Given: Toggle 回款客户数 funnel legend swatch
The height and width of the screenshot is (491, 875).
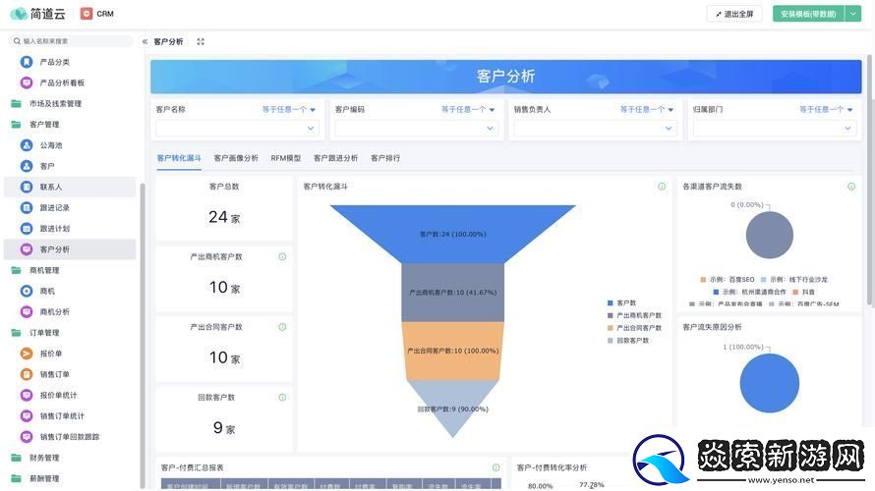Looking at the screenshot, I should (x=610, y=341).
